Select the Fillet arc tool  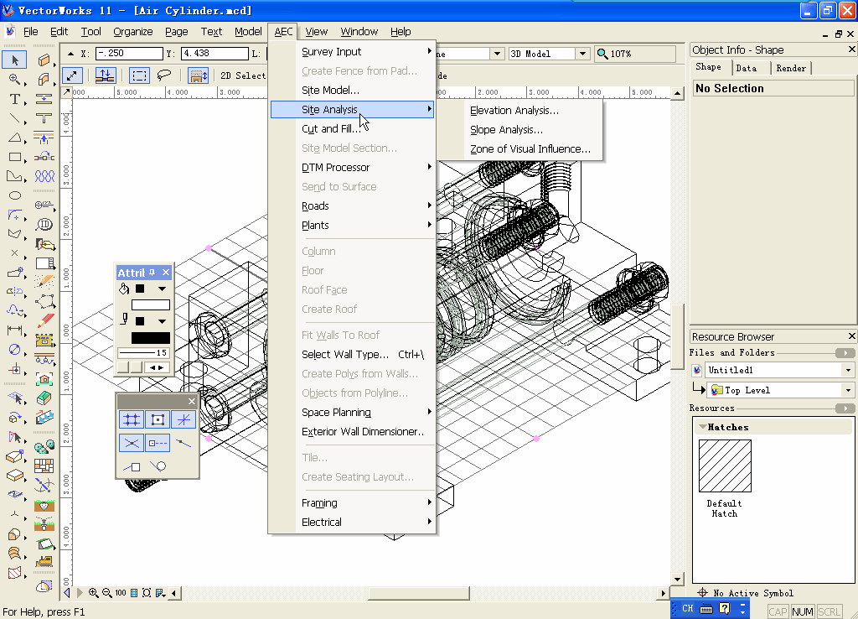(x=15, y=215)
